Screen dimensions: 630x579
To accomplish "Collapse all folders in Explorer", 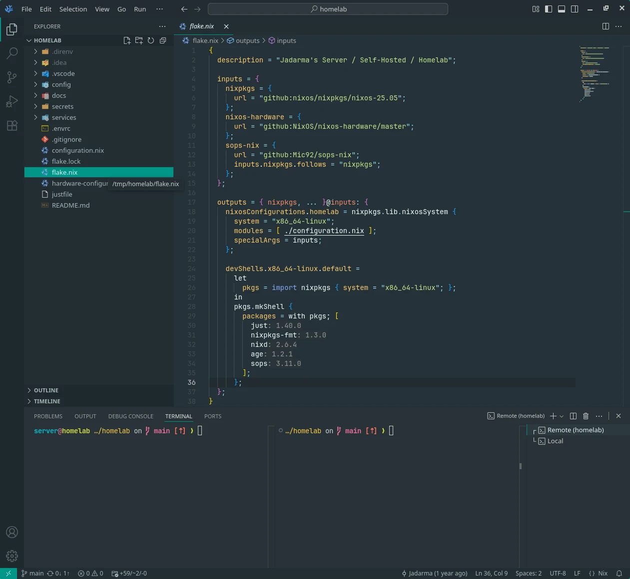I will (x=163, y=40).
